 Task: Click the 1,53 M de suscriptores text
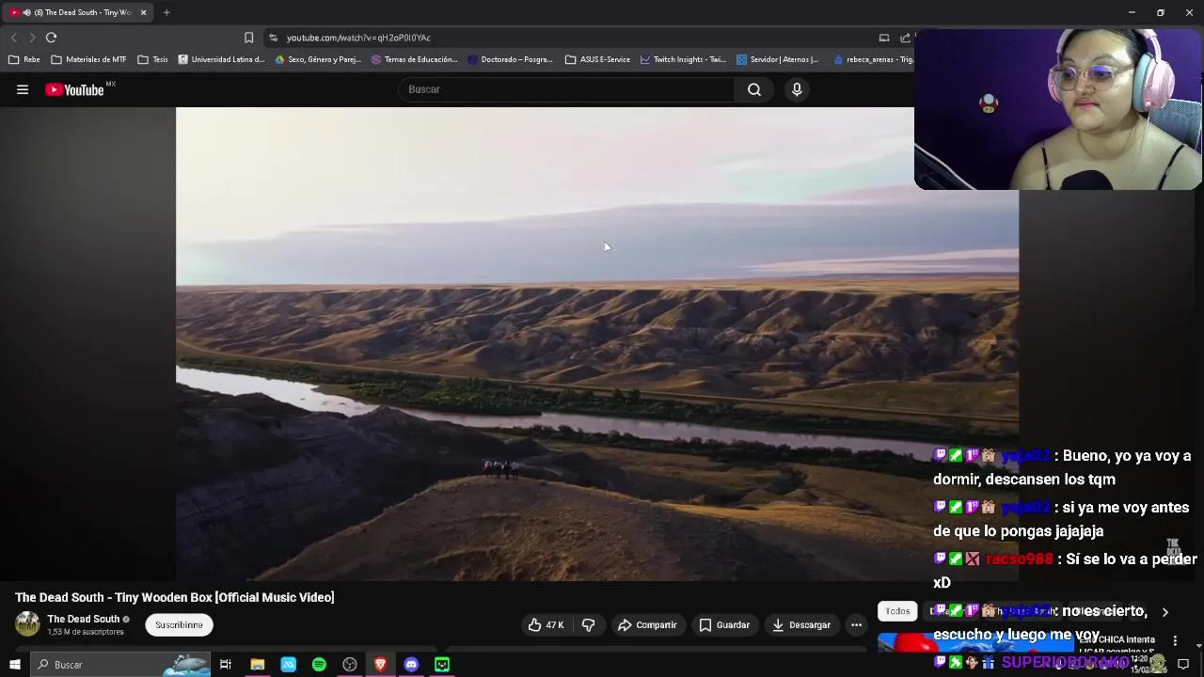click(86, 632)
